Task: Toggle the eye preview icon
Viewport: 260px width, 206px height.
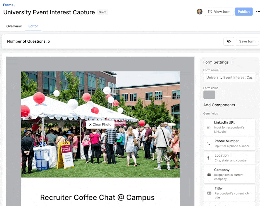Action: (229, 41)
